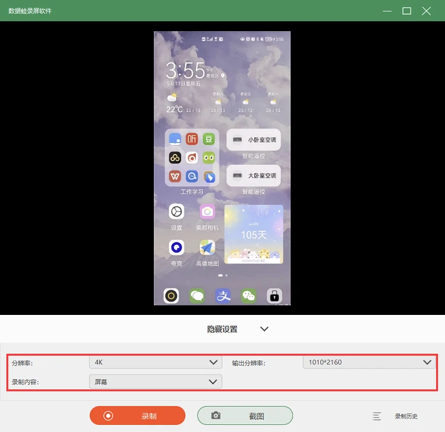The image size is (445, 432).
Task: Take a screenshot with 截图 button
Action: coord(245,416)
